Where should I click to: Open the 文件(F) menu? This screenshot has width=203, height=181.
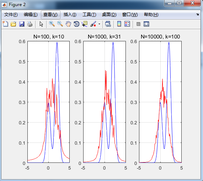point(11,15)
